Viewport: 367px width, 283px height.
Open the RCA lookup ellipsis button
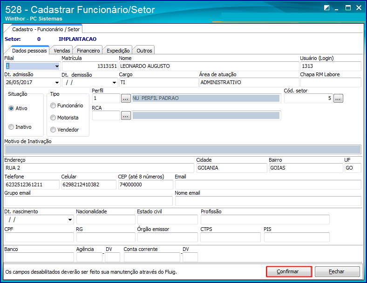[126, 116]
